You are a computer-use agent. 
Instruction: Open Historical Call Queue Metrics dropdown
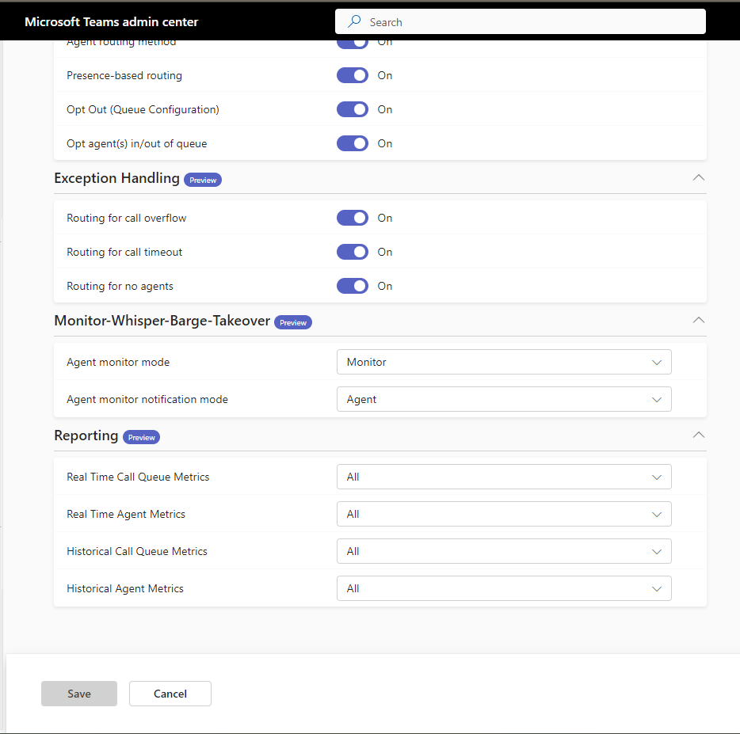pyautogui.click(x=504, y=551)
